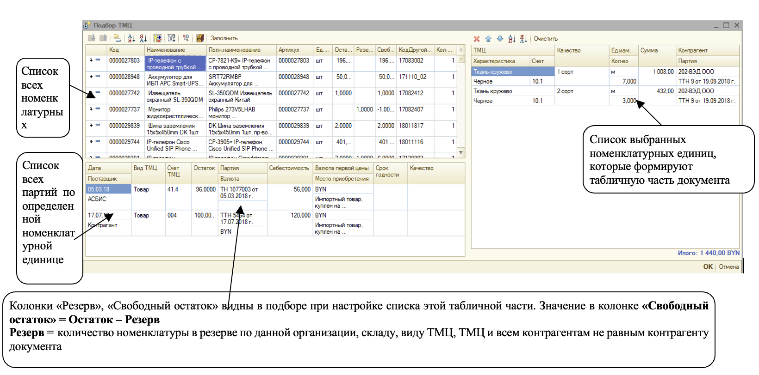The height and width of the screenshot is (375, 759).
Task: Sort selected items descending in right toolbar
Action: click(523, 39)
